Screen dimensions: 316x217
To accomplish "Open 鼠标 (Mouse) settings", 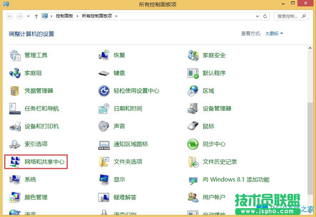I will [208, 126].
